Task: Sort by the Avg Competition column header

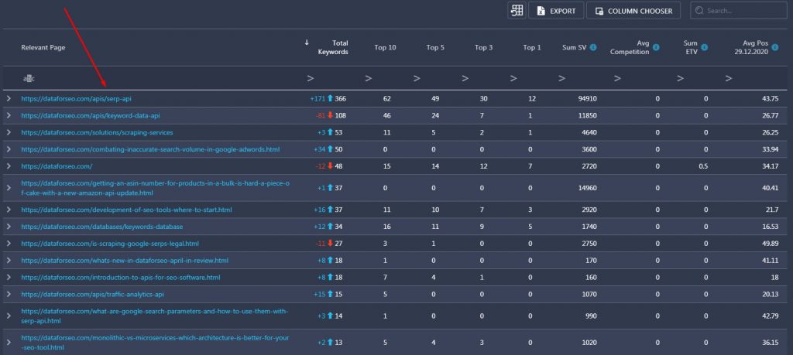Action: click(630, 47)
